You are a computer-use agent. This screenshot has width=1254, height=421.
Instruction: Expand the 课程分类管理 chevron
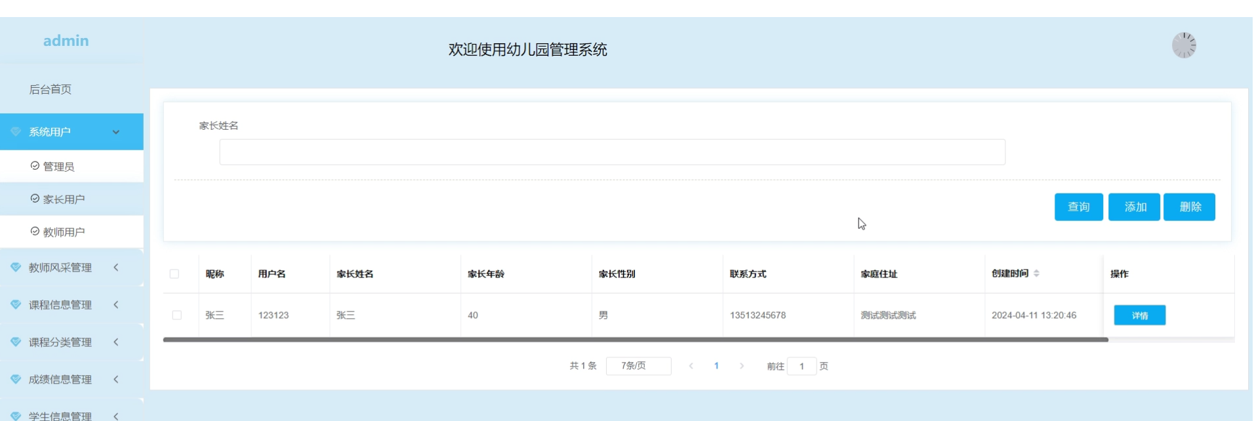pyautogui.click(x=116, y=342)
